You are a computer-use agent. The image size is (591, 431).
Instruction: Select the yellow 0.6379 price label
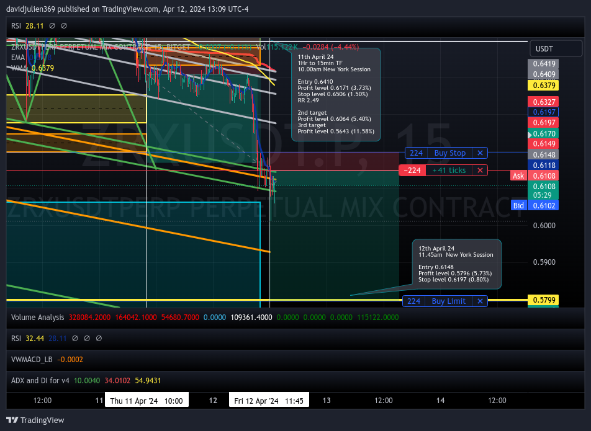[543, 86]
